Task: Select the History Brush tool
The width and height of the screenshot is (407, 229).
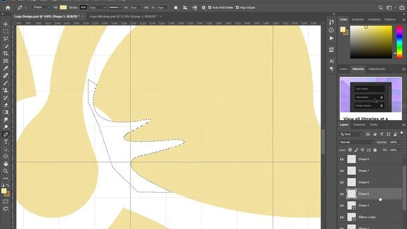Action: pyautogui.click(x=6, y=97)
